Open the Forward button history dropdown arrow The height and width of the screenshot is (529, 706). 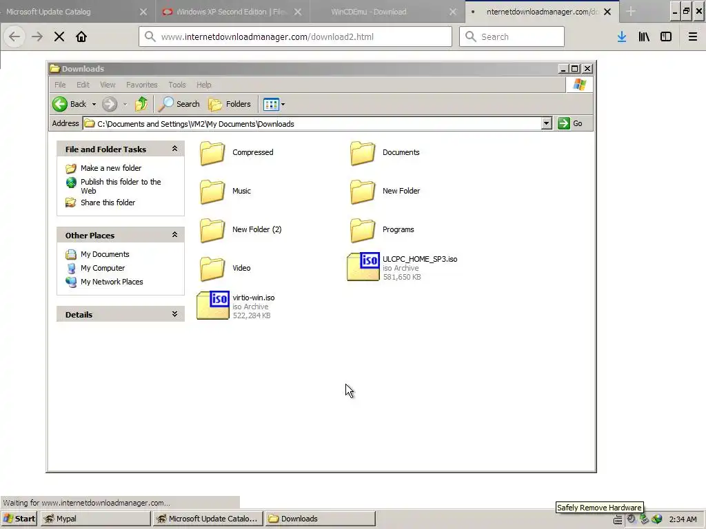click(125, 105)
